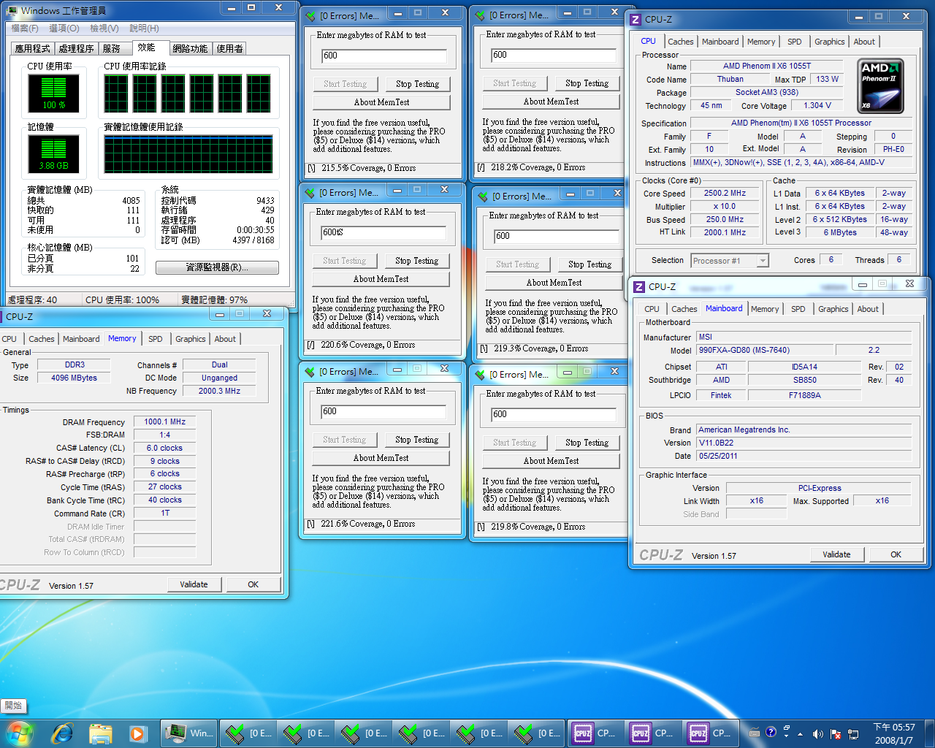Click the '2500.2 MHz' Core Speed value
This screenshot has height=748, width=935.
coord(725,194)
